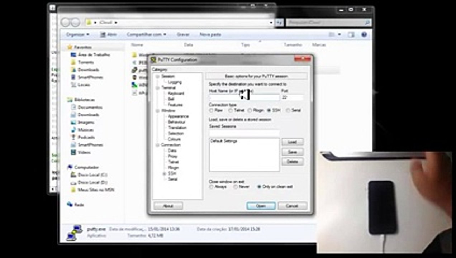456x258 pixels.
Task: Open Meus Sites no MSN
Action: coord(96,190)
